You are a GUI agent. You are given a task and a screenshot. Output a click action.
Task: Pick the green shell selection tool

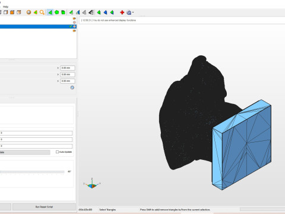coord(63,12)
